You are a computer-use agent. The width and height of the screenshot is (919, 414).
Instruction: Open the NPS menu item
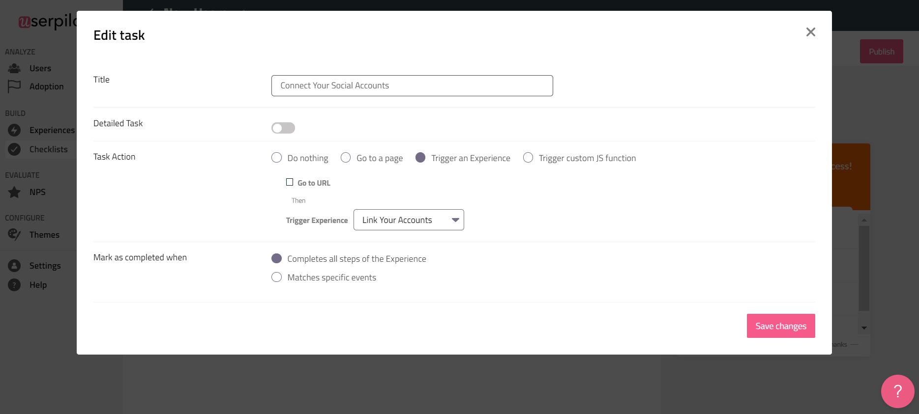(37, 192)
